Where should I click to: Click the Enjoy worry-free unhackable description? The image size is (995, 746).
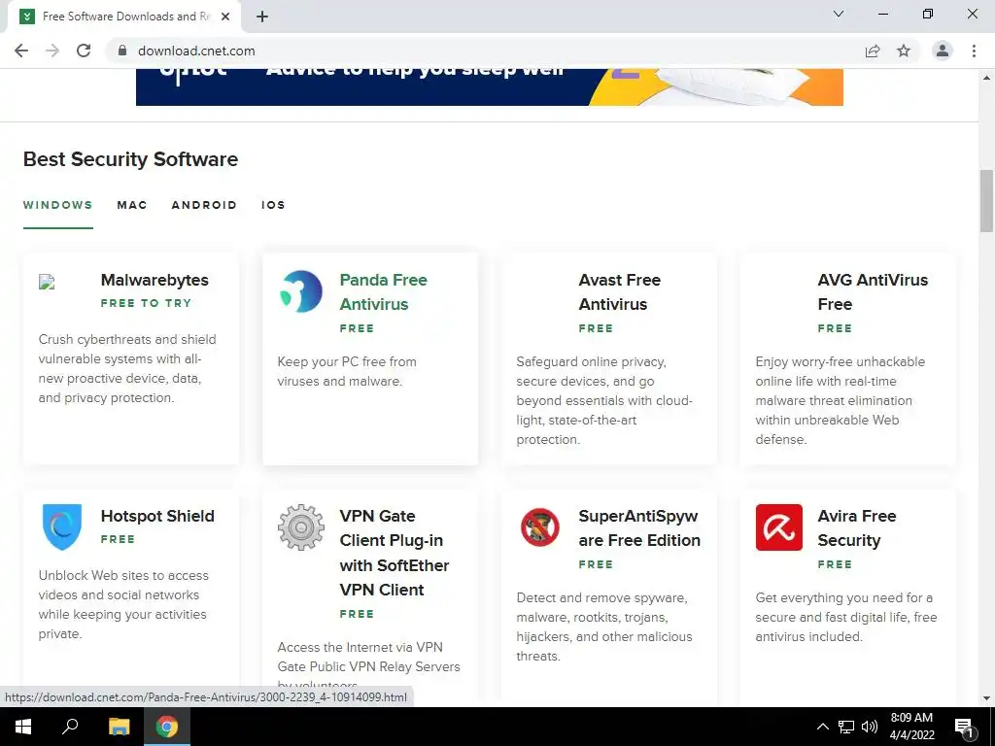[x=841, y=400]
